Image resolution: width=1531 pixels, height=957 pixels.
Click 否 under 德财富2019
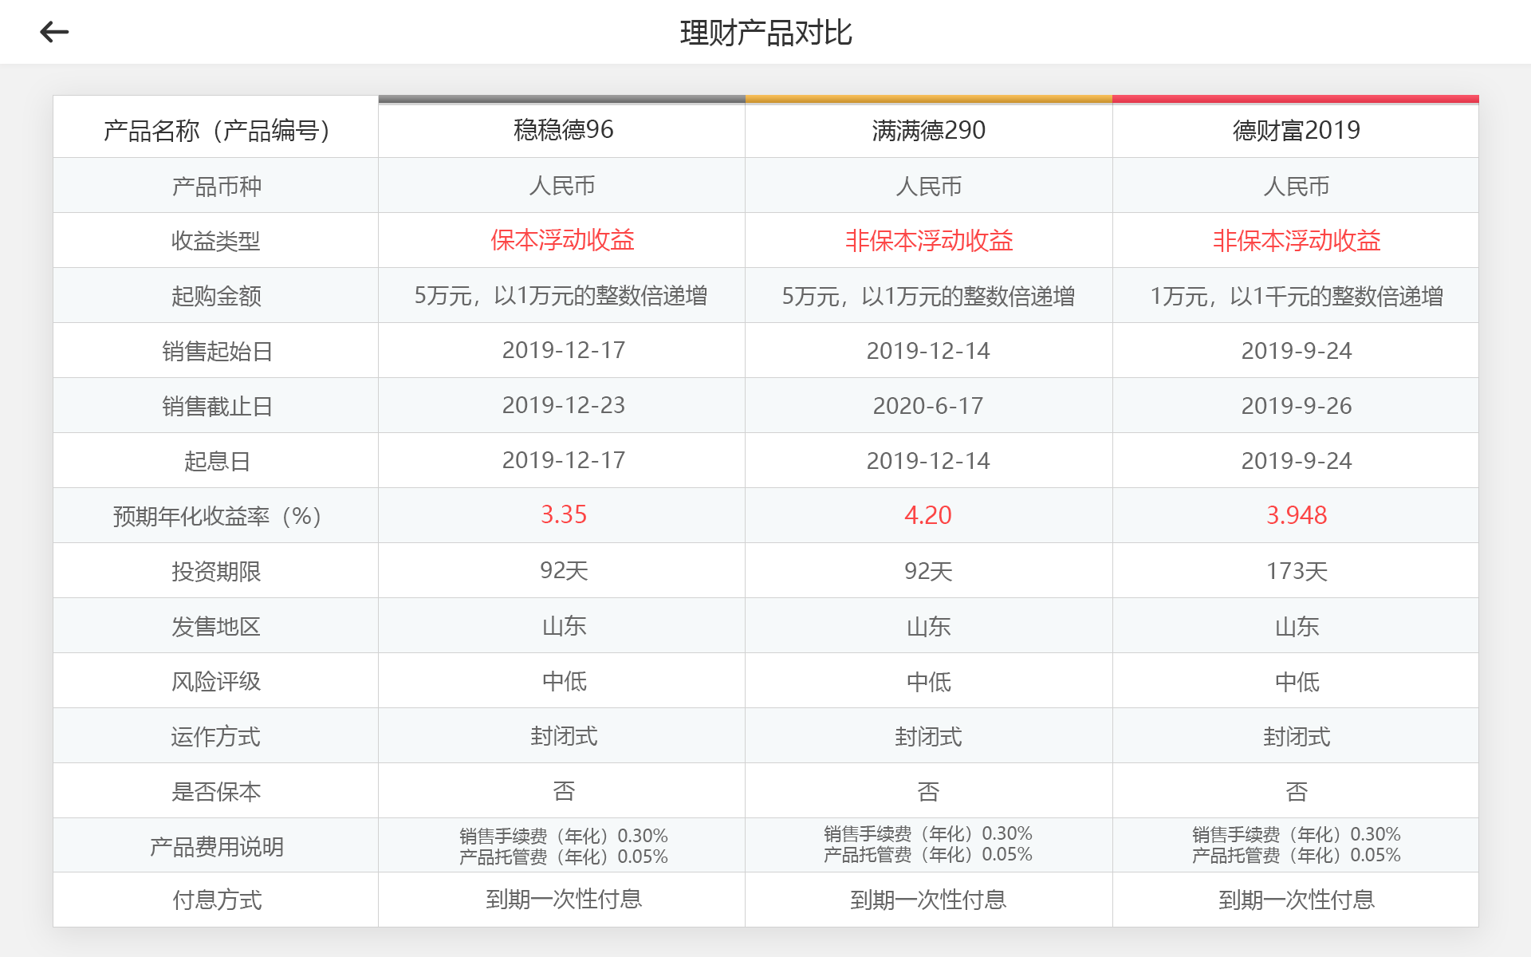coord(1296,791)
